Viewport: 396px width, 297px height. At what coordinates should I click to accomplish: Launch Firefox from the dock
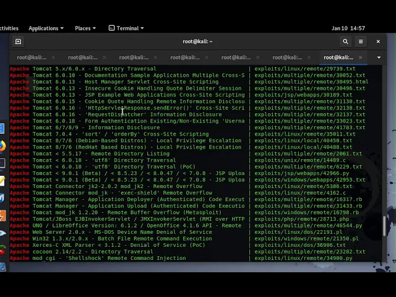pyautogui.click(x=2, y=146)
